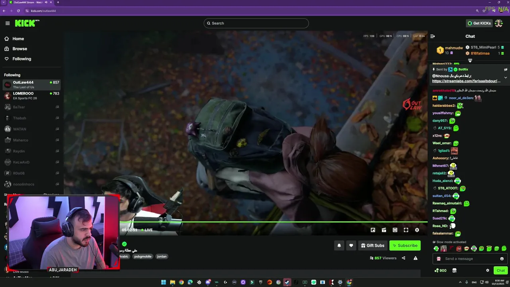Click the KICK logo

(27, 23)
